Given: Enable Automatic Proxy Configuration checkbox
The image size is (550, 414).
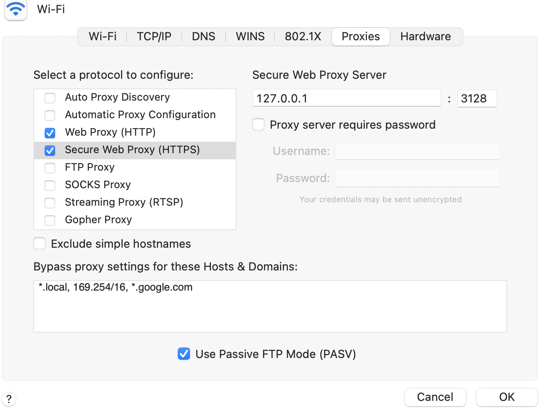Looking at the screenshot, I should (x=50, y=115).
